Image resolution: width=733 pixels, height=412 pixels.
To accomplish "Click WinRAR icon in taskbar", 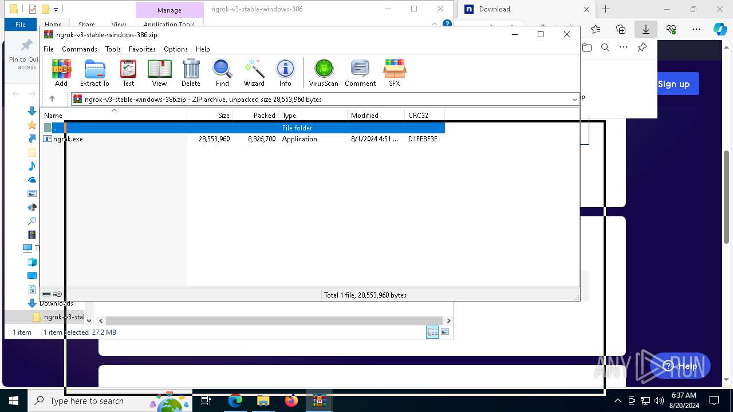I will (x=319, y=401).
